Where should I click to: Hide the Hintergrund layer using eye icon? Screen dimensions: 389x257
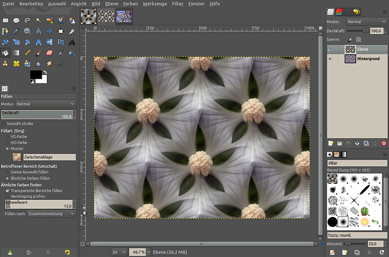coord(330,59)
